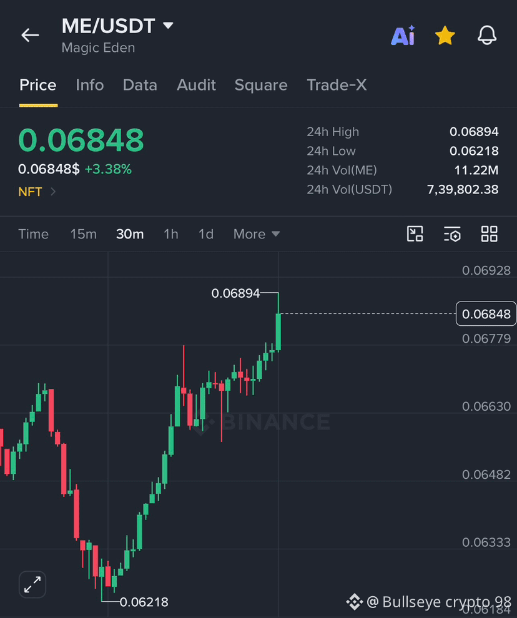Select the 30m chart interval
517x618 pixels.
130,234
